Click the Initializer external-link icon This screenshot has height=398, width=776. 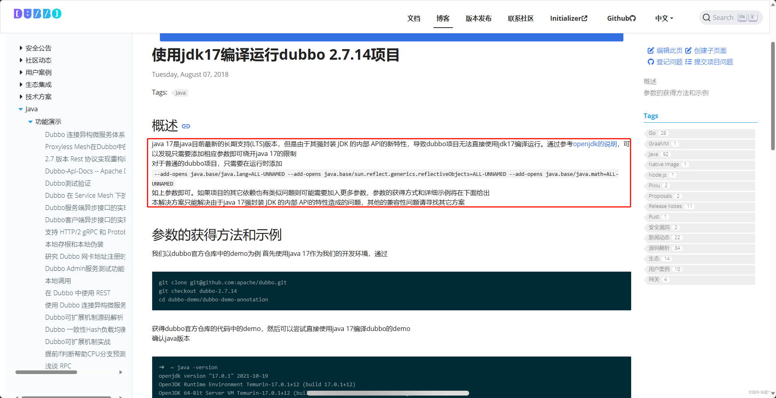tap(584, 18)
